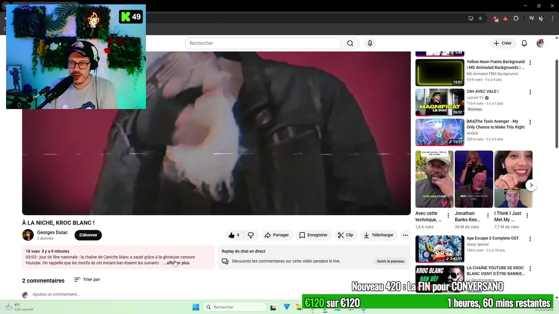Click the chat replay speech bubble icon

coord(225,261)
